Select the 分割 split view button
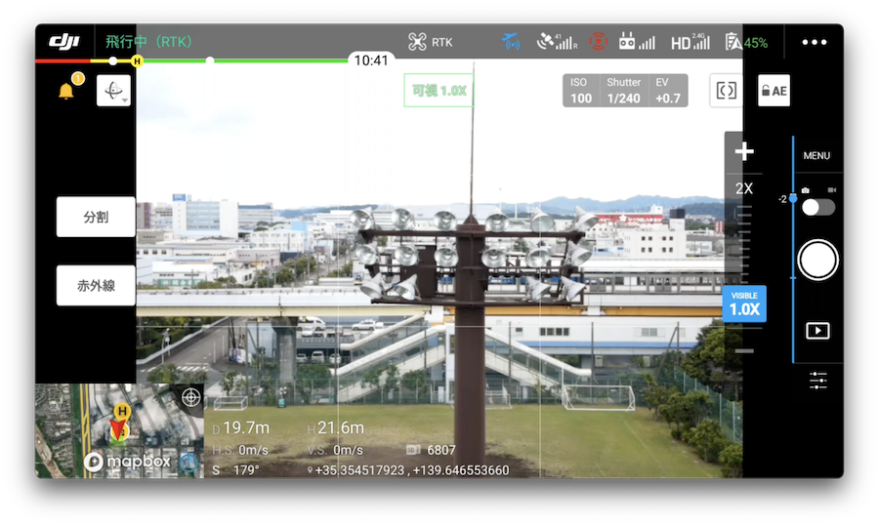This screenshot has height=525, width=879. (x=96, y=217)
